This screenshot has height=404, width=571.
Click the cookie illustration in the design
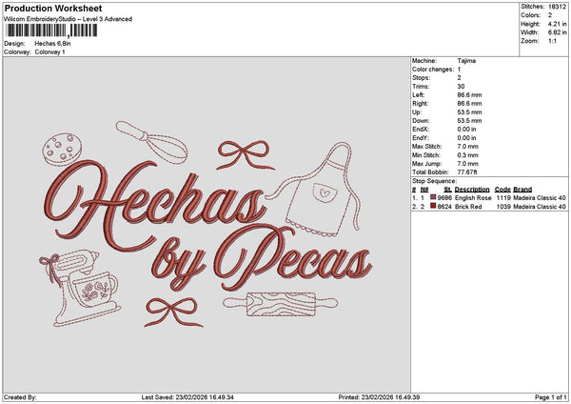point(67,146)
